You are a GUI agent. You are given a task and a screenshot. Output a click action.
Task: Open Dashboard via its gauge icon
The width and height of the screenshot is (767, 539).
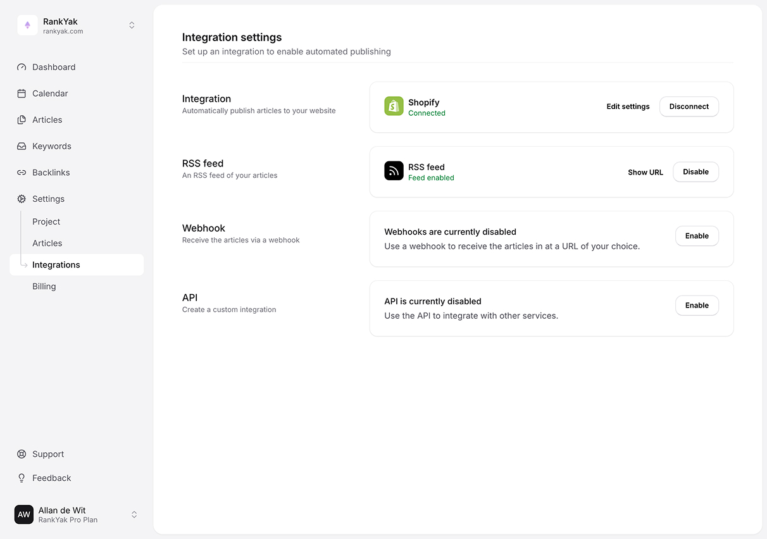click(x=22, y=67)
